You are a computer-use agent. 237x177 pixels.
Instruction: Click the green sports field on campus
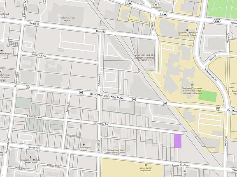pyautogui.click(x=207, y=96)
